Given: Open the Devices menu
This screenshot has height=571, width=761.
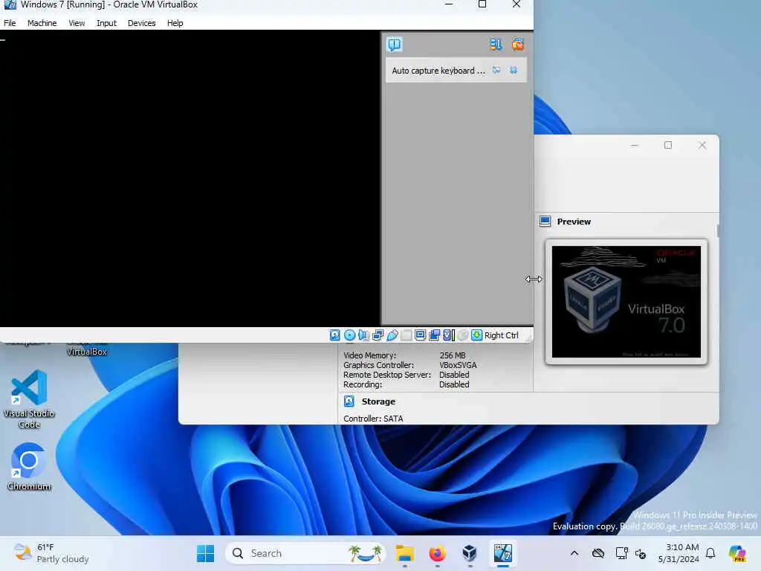Looking at the screenshot, I should click(141, 23).
